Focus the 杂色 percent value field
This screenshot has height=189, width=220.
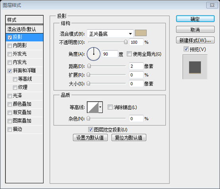point(136,119)
